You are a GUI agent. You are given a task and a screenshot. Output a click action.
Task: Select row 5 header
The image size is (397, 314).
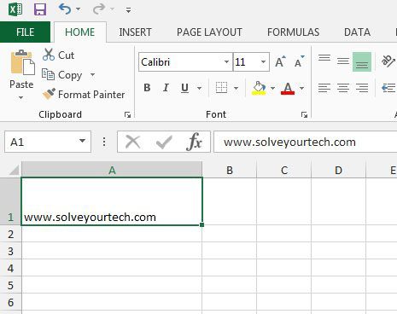[x=10, y=285]
